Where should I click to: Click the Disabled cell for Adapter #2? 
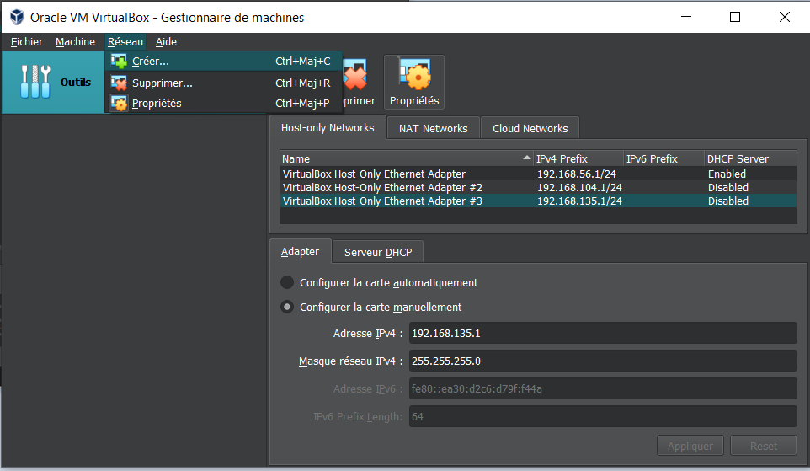point(727,187)
